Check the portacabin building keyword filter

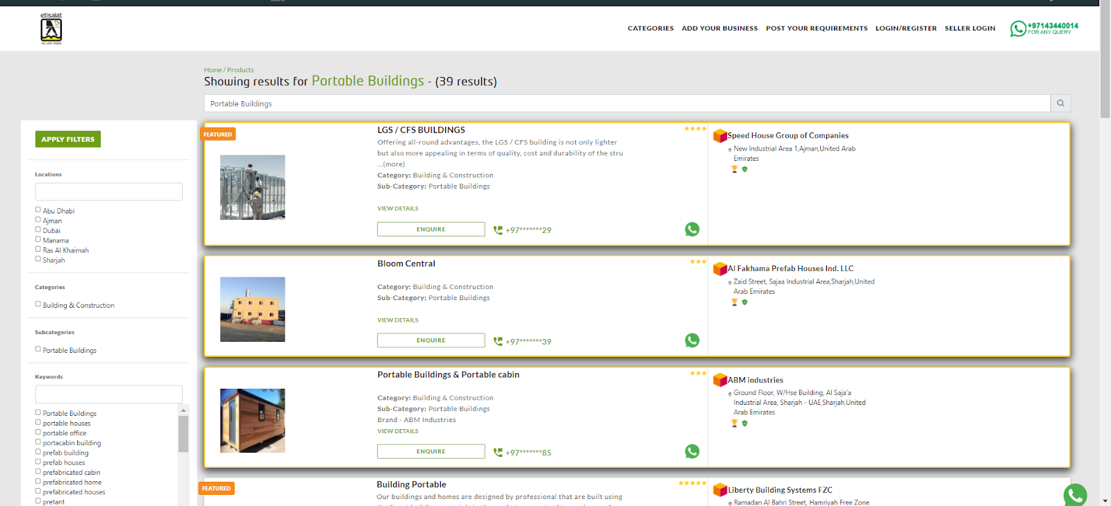38,442
